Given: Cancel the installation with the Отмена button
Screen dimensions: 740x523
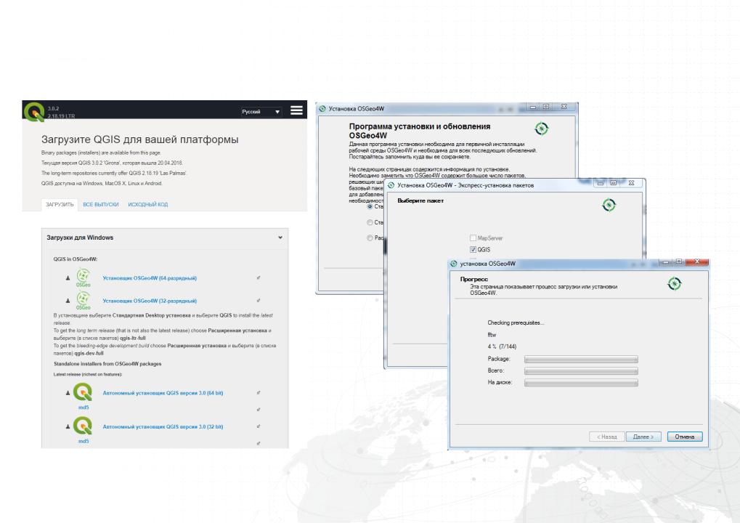Looking at the screenshot, I should pos(685,437).
